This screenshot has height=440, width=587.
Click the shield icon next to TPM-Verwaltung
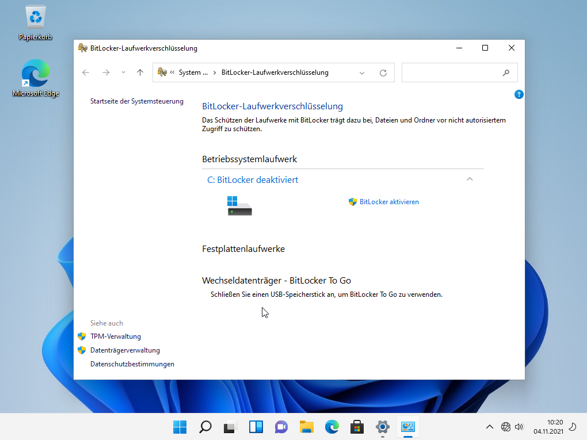tap(82, 336)
